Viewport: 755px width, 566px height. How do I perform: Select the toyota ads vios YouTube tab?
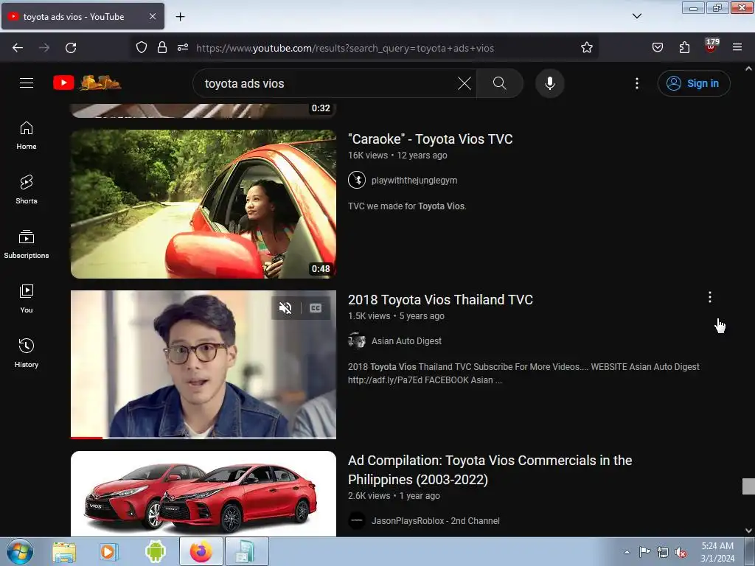tap(83, 17)
